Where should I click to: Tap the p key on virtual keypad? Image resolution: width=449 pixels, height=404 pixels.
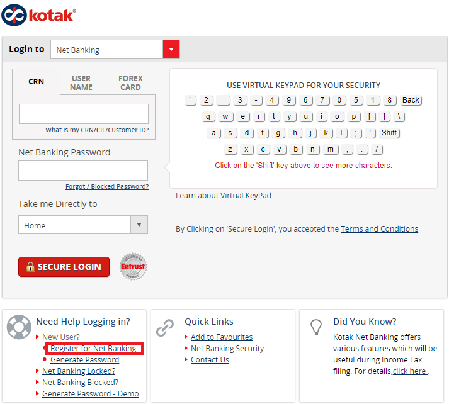coord(354,117)
